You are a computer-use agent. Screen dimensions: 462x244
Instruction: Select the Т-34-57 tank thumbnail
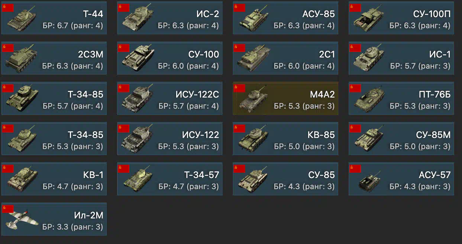click(138, 179)
